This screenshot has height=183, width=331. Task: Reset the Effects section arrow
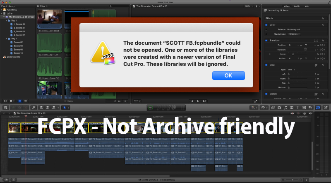tap(323, 18)
